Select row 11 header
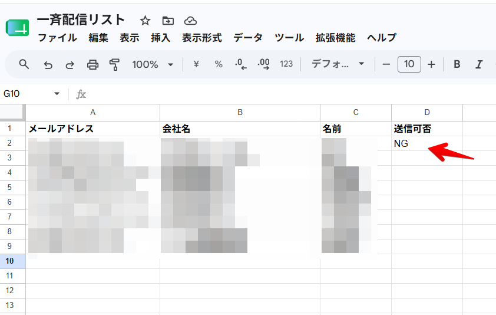496x315 pixels. tap(12, 275)
